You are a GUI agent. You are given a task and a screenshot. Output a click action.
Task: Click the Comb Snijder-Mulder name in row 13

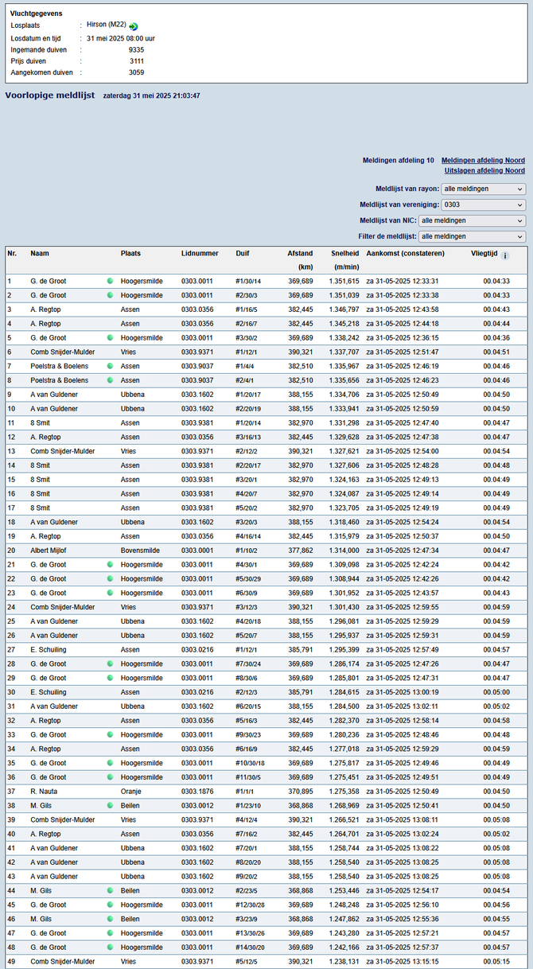point(63,451)
